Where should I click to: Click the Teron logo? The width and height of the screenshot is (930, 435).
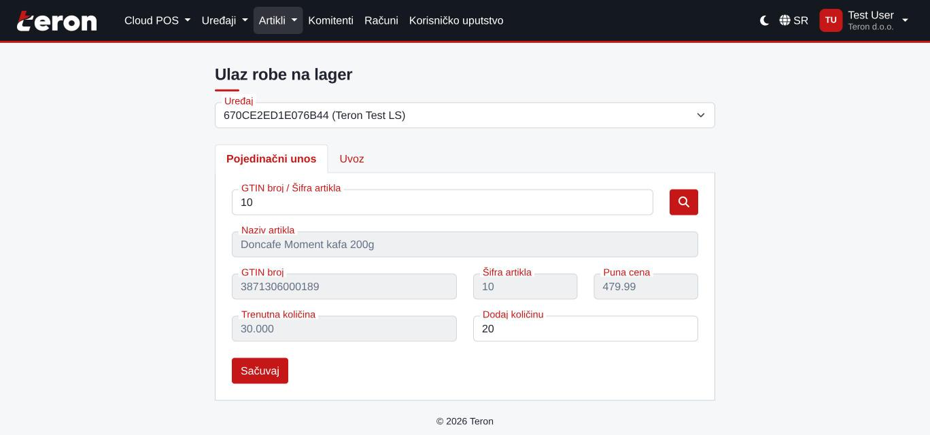(57, 21)
